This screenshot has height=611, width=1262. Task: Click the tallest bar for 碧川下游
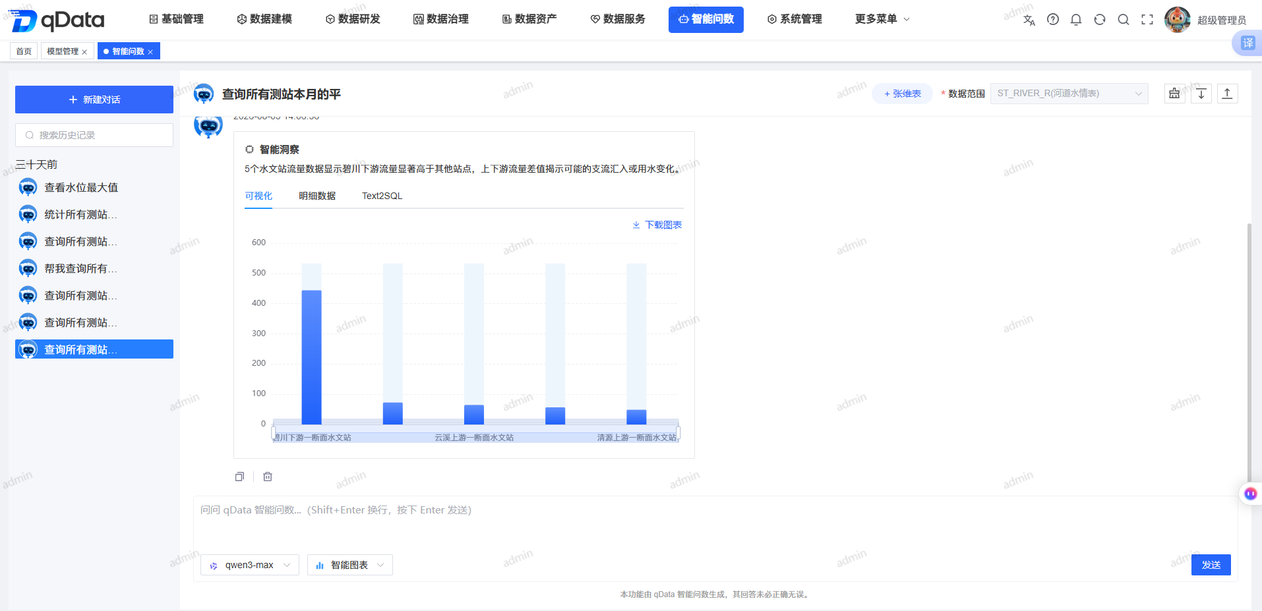[x=311, y=357]
